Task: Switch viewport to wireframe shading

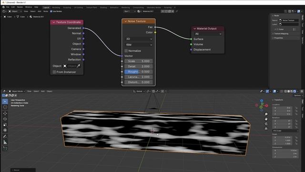Action: tap(285, 91)
